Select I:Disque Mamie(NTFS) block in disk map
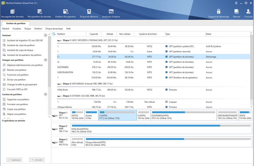The width and height of the screenshot is (254, 166). click(x=168, y=142)
